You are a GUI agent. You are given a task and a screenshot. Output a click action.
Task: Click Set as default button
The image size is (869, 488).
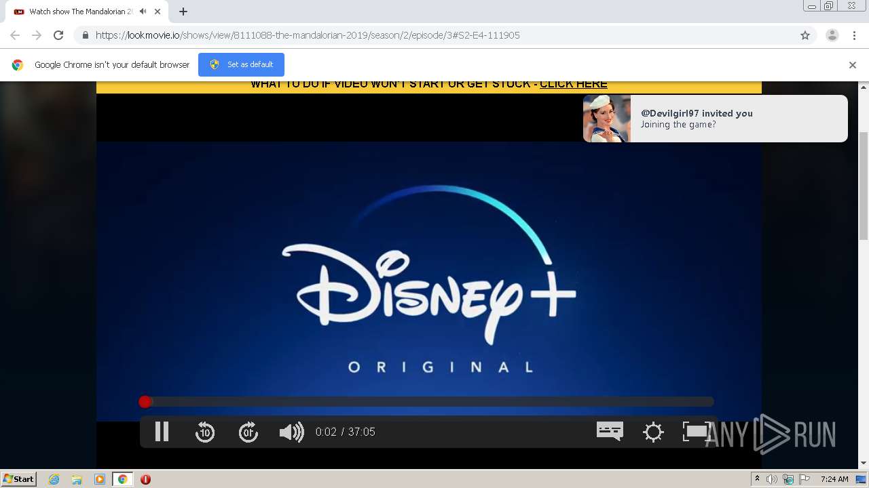coord(241,64)
